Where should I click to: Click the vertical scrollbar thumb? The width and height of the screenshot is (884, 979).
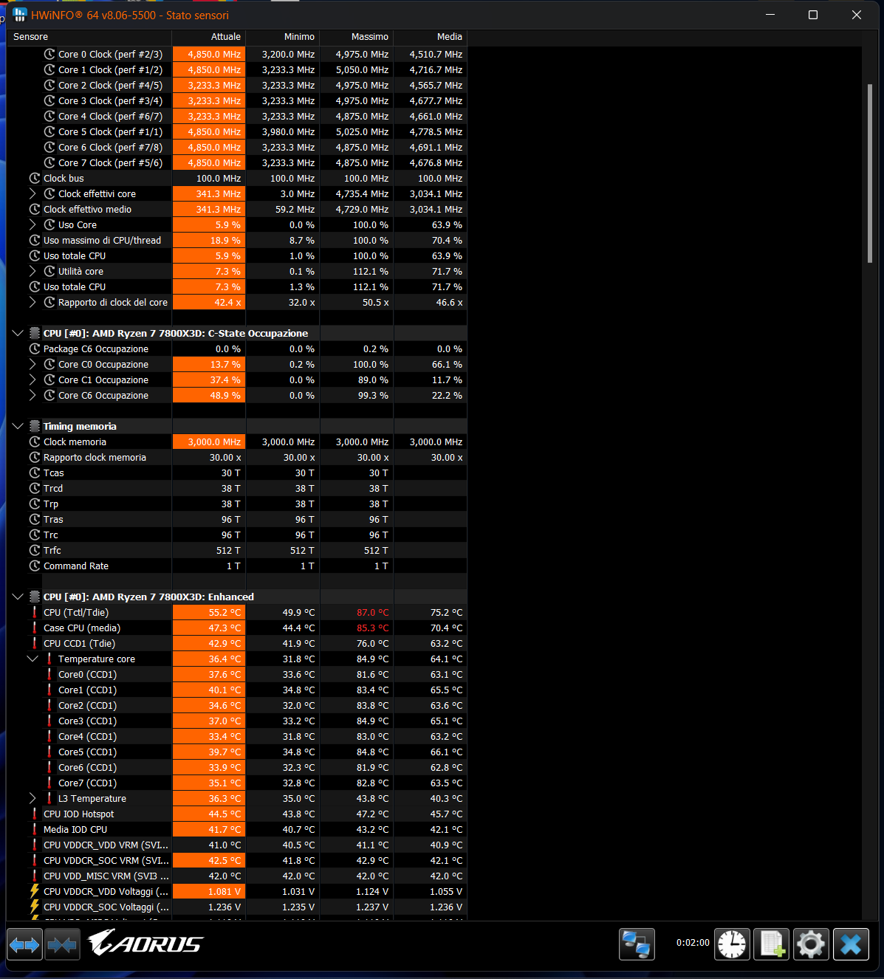point(870,174)
